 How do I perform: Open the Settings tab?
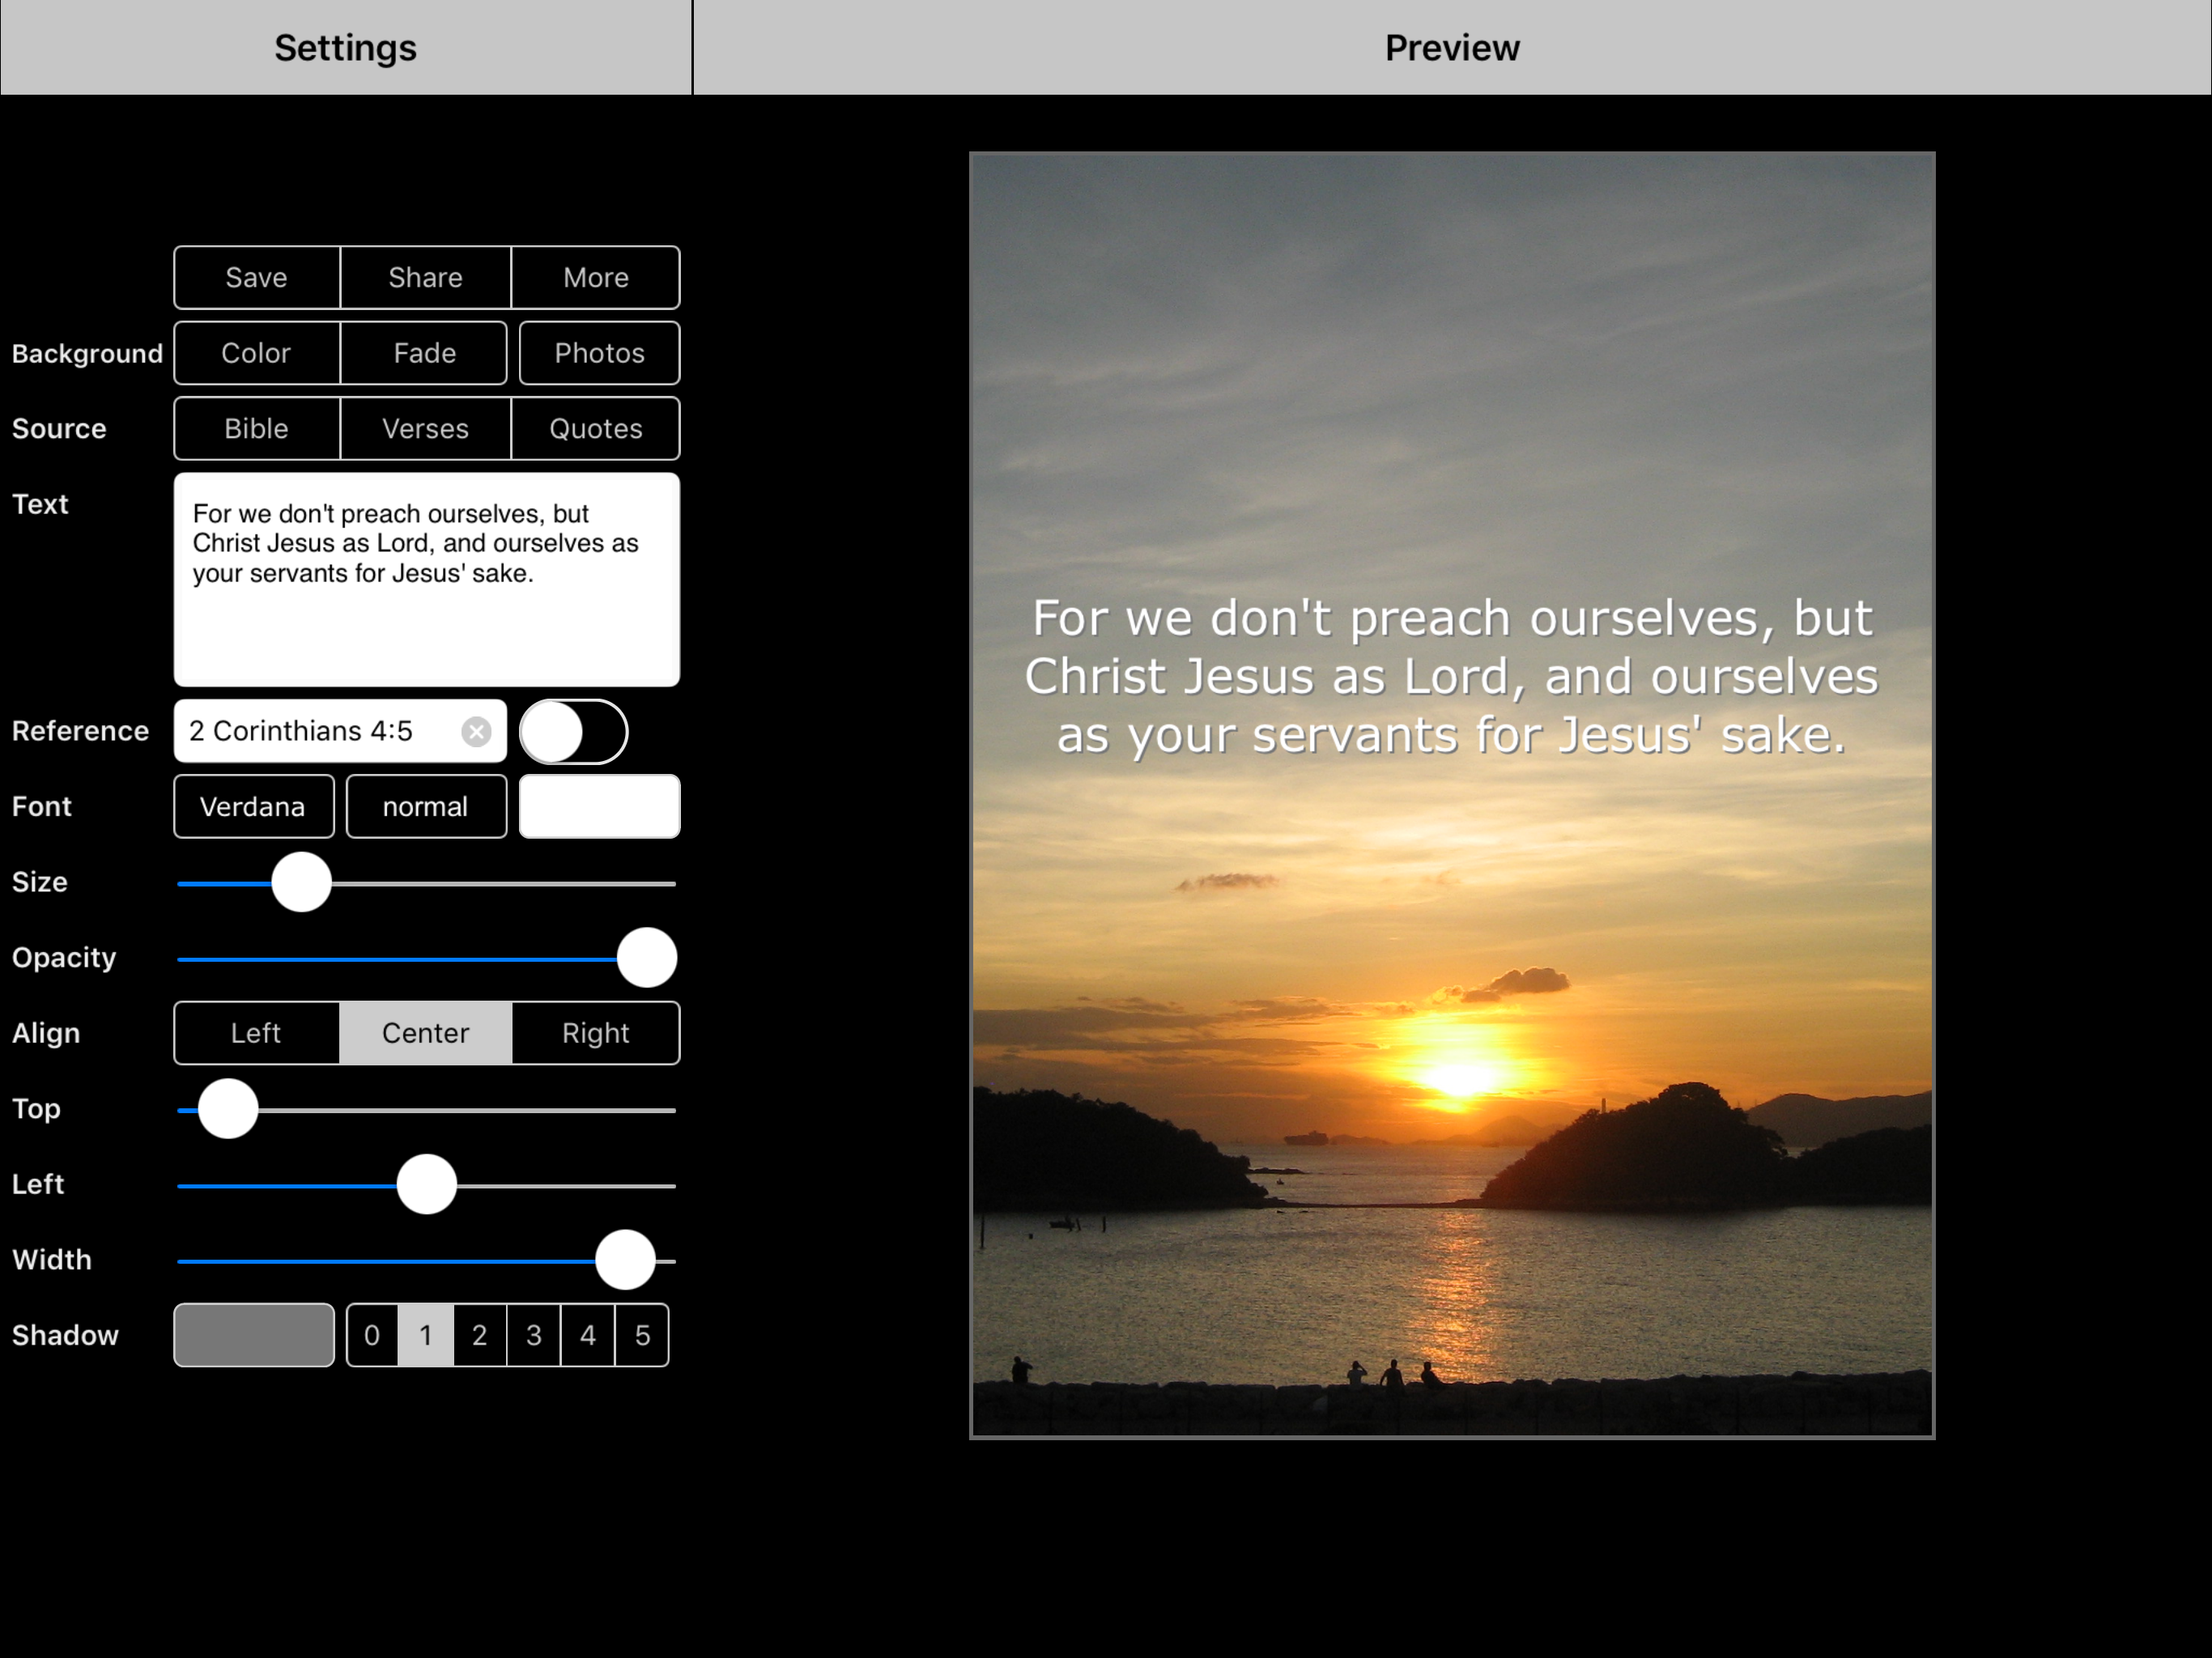tap(346, 48)
